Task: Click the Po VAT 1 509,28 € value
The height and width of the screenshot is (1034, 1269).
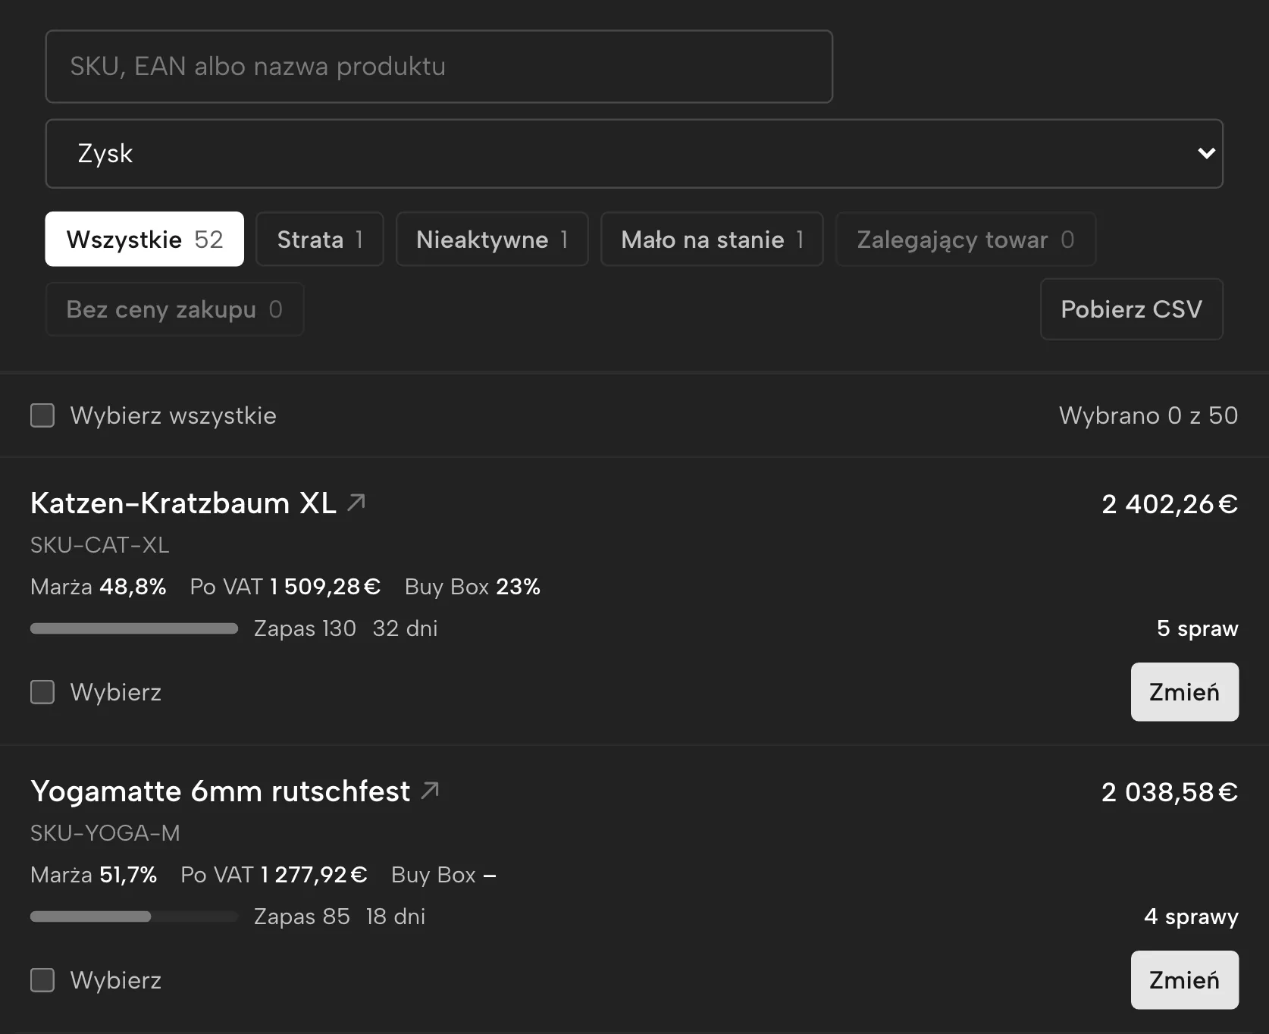Action: click(285, 587)
